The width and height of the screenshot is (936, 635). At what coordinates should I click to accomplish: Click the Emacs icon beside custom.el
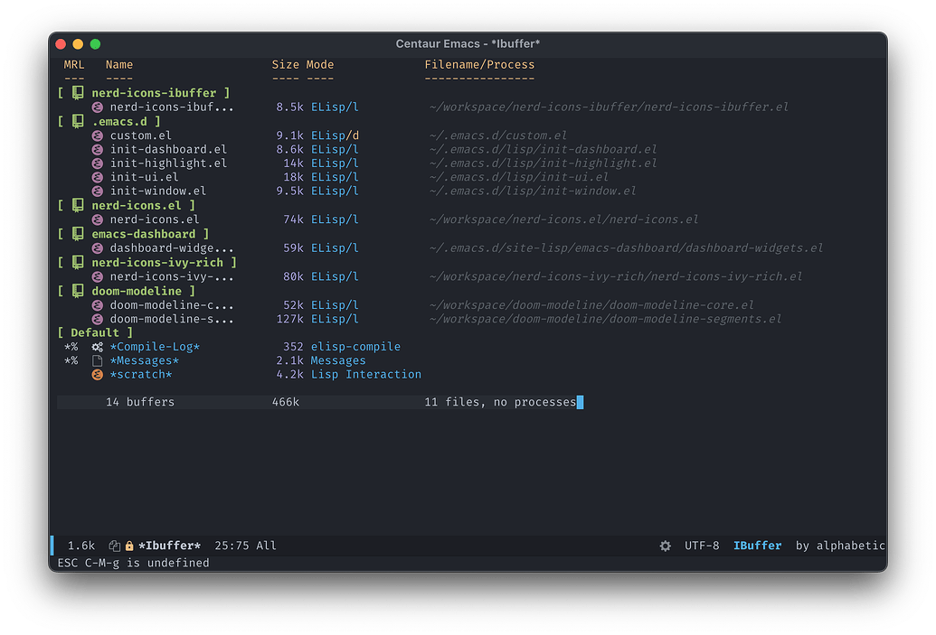(x=98, y=135)
